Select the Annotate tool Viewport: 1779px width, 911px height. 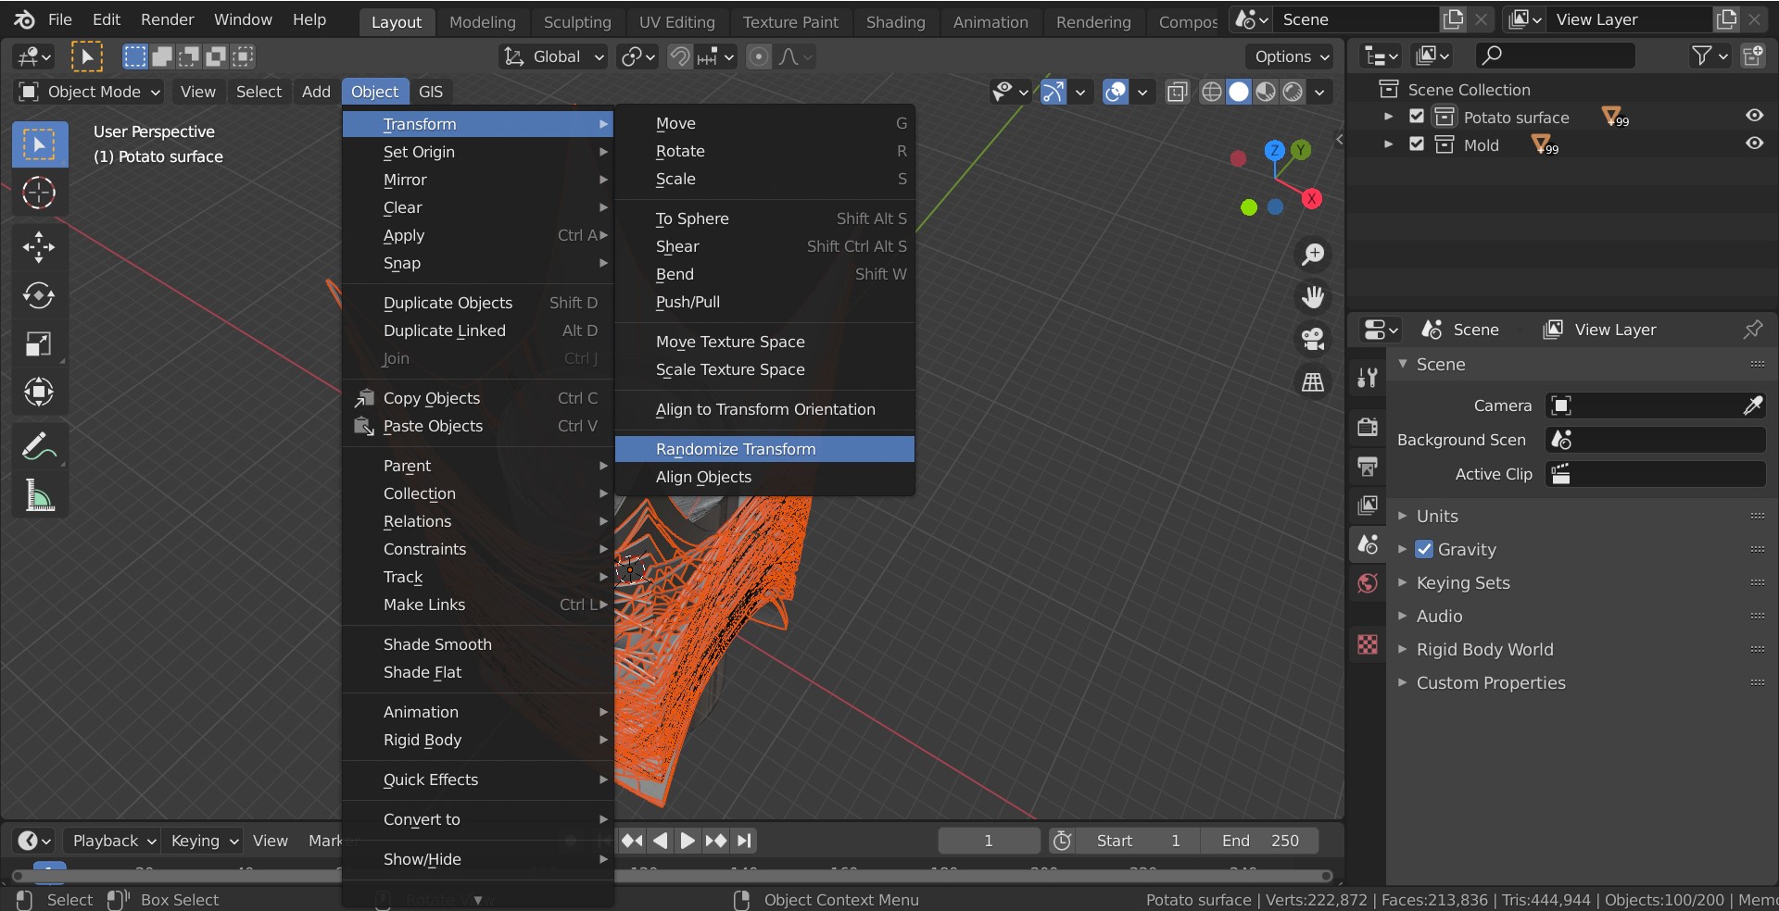(38, 447)
